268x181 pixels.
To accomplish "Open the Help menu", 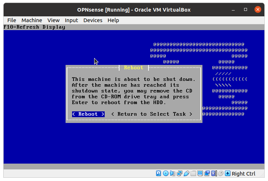I will pyautogui.click(x=113, y=20).
